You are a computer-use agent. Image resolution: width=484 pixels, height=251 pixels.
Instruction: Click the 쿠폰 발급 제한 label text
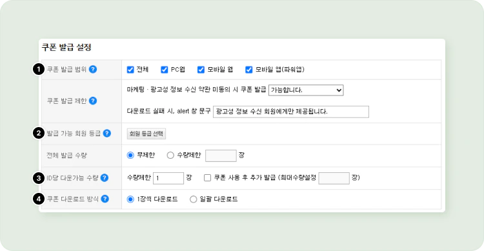[x=66, y=101]
